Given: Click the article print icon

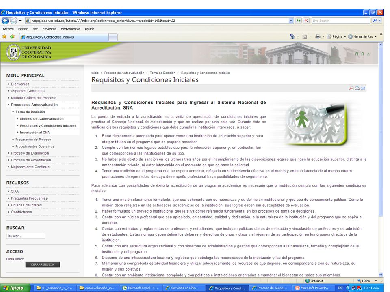Looking at the screenshot, I should (357, 88).
